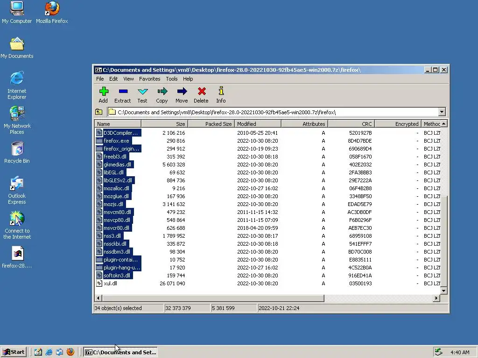
Task: Click icon of xul.dll file
Action: tap(99, 283)
